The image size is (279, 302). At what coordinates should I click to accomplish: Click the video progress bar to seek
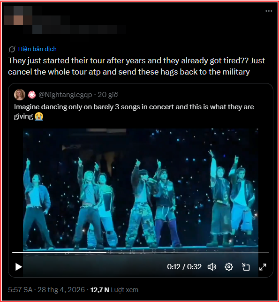point(141,252)
